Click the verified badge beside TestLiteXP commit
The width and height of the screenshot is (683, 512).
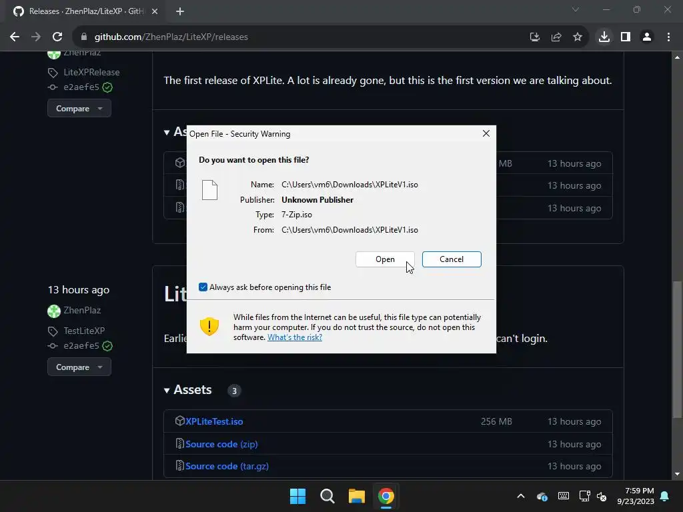[x=107, y=346]
